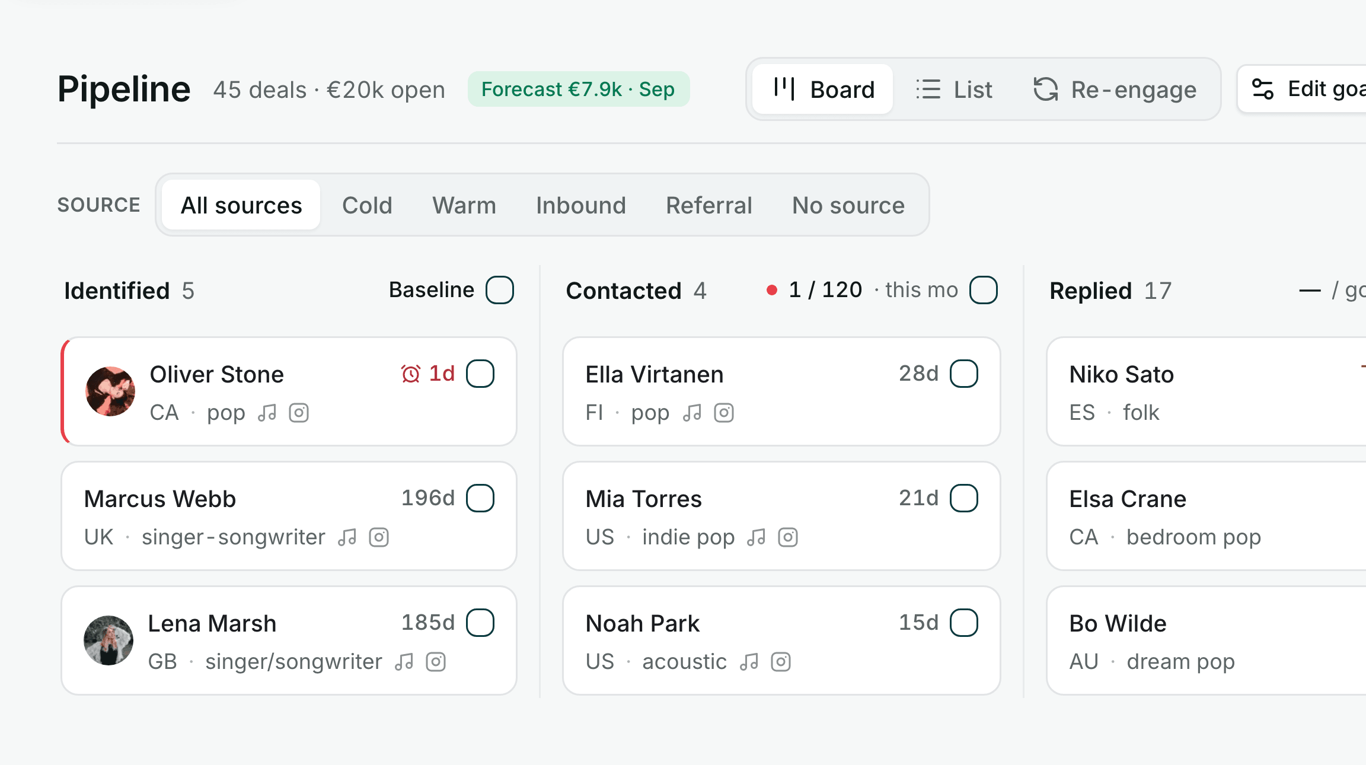Viewport: 1366px width, 765px height.
Task: Click the Baseline label in Identified column
Action: tap(432, 290)
